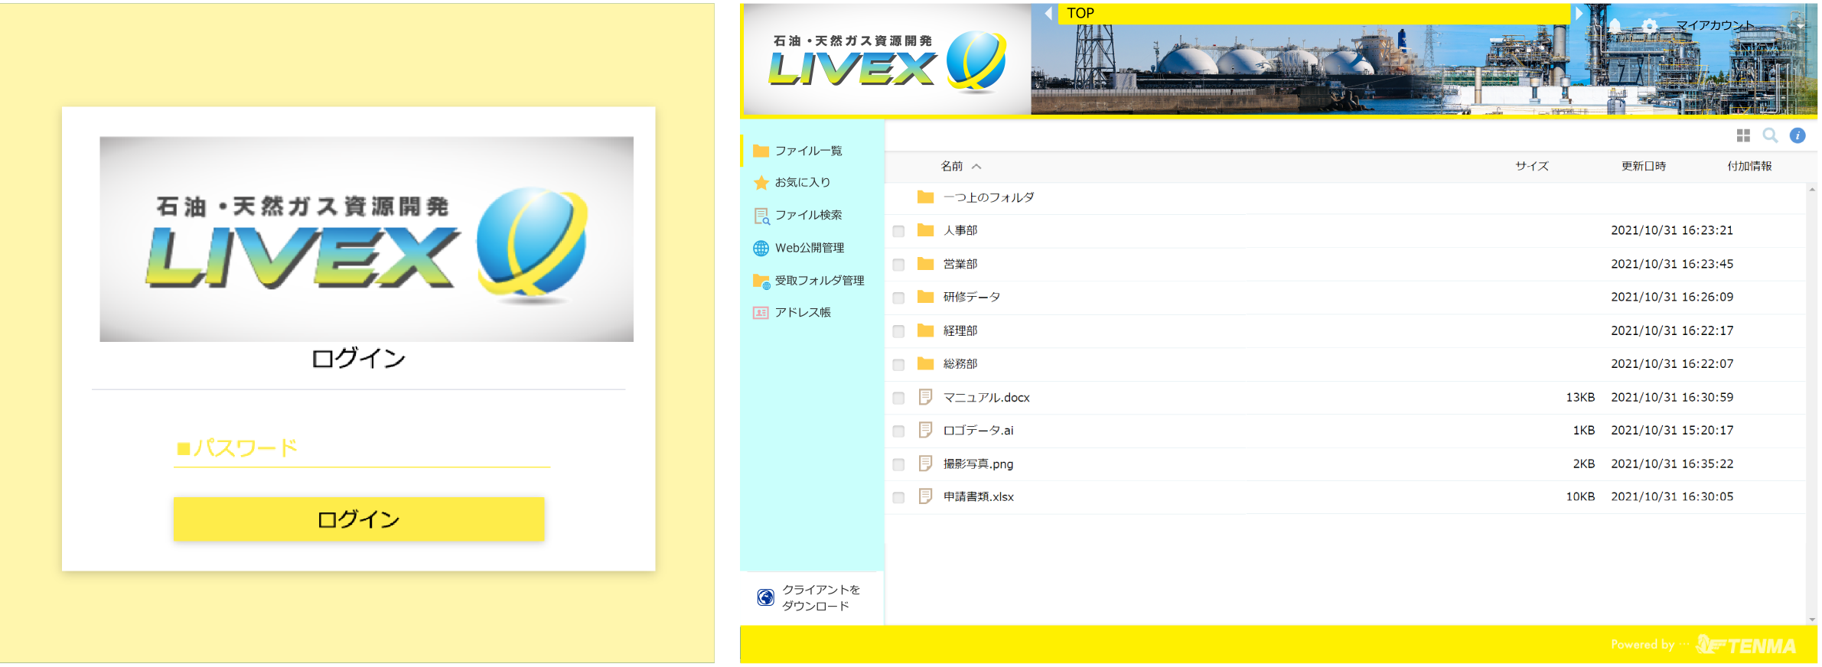Check the box for 総務部

898,365
